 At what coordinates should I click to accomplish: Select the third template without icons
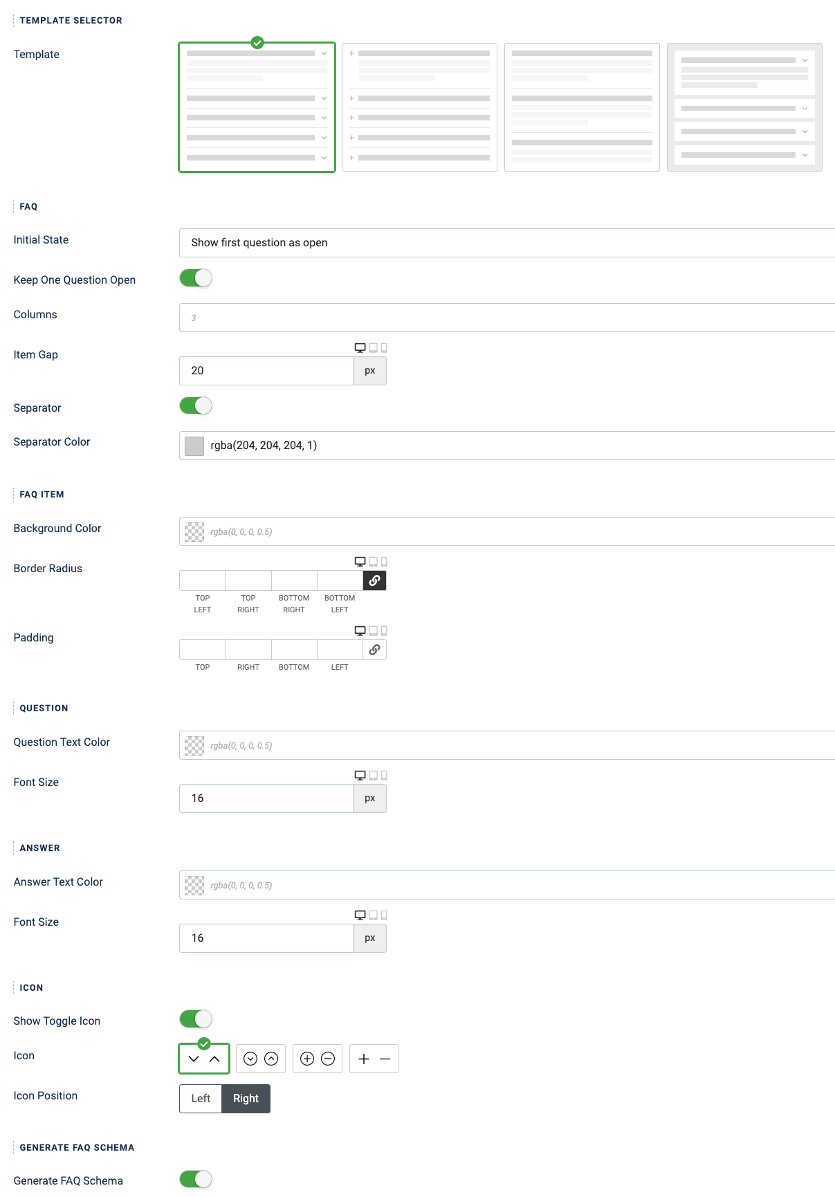coord(582,107)
